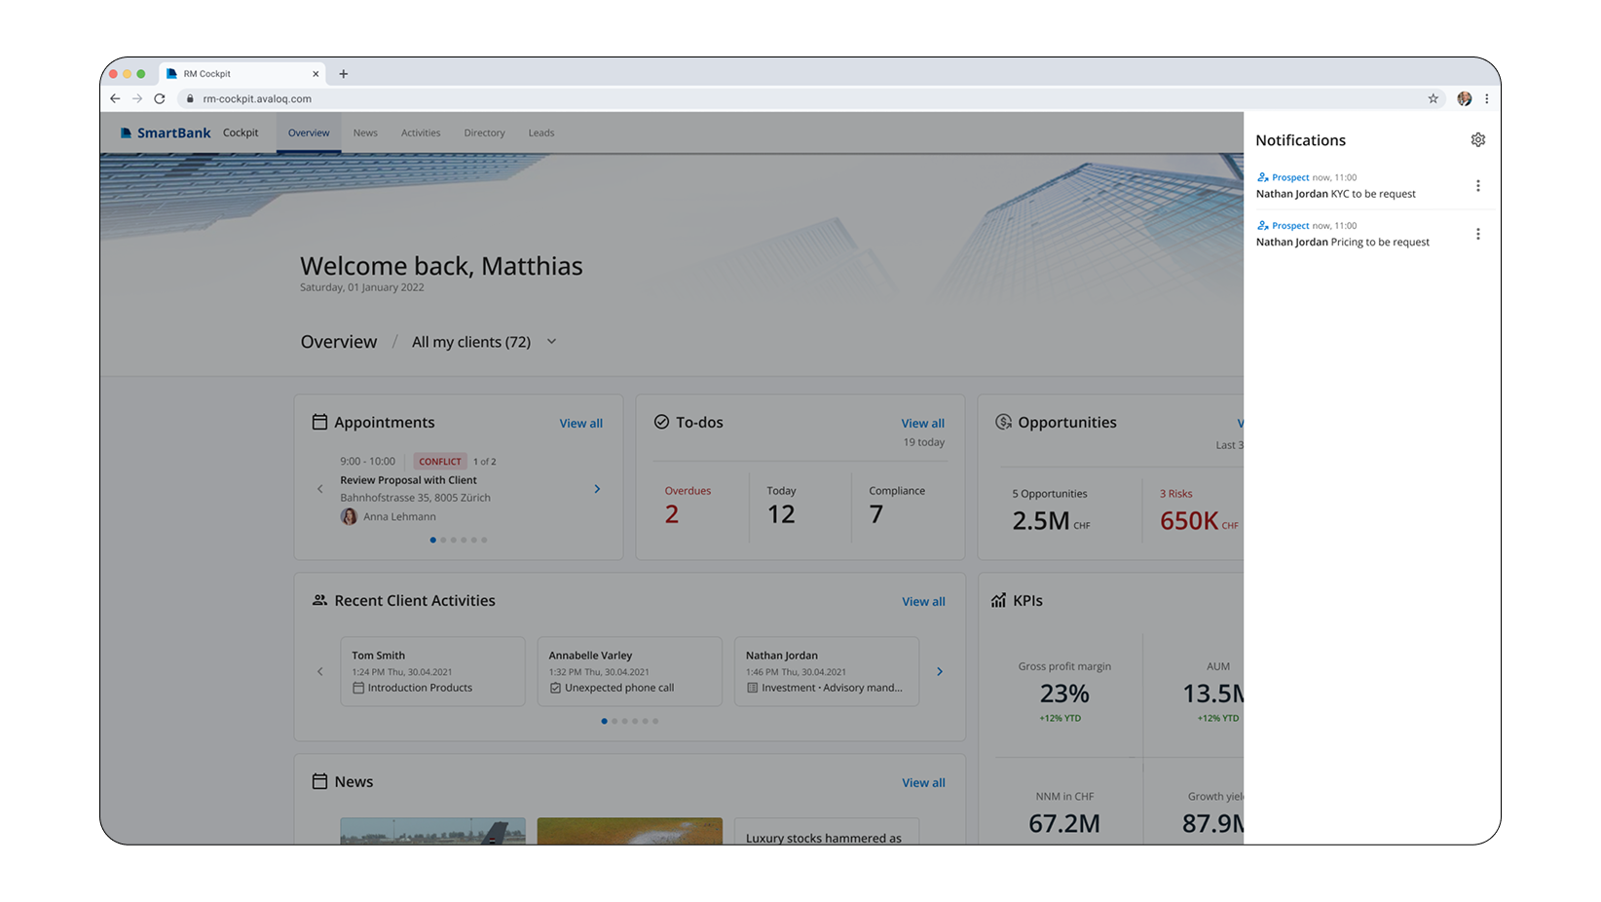1601x902 pixels.
Task: Show next client activities with right chevron
Action: pyautogui.click(x=939, y=671)
